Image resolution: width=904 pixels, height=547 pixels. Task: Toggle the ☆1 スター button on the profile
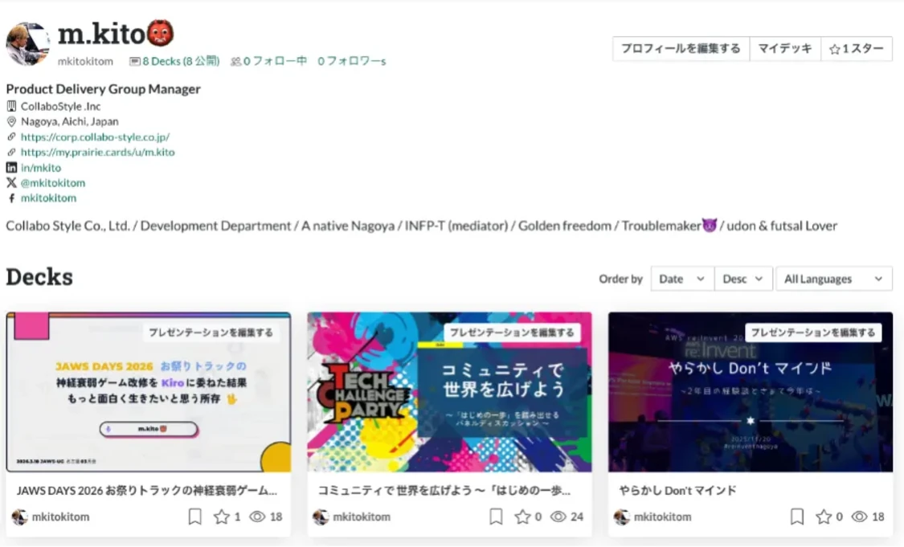855,48
